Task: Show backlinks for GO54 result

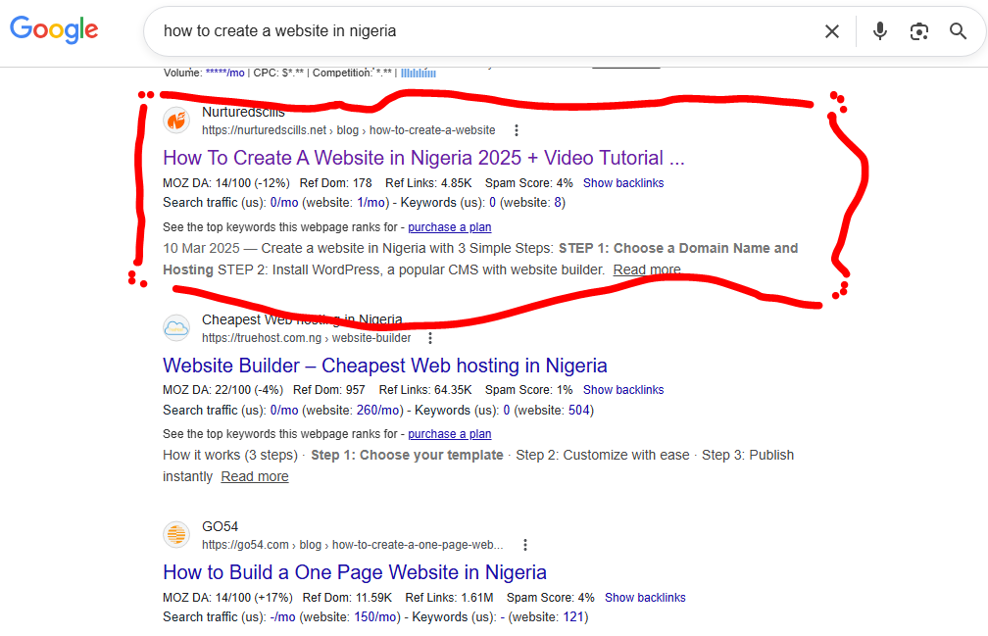Action: click(x=645, y=598)
